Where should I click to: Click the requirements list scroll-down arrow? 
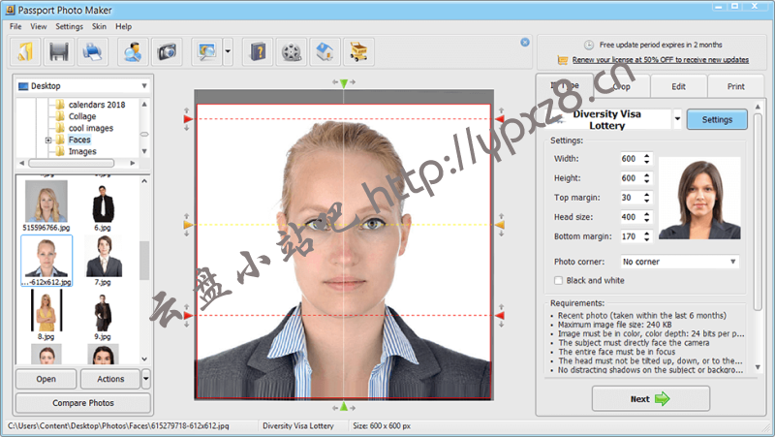pyautogui.click(x=758, y=367)
